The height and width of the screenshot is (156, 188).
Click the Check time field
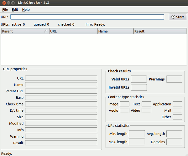click(x=61, y=104)
